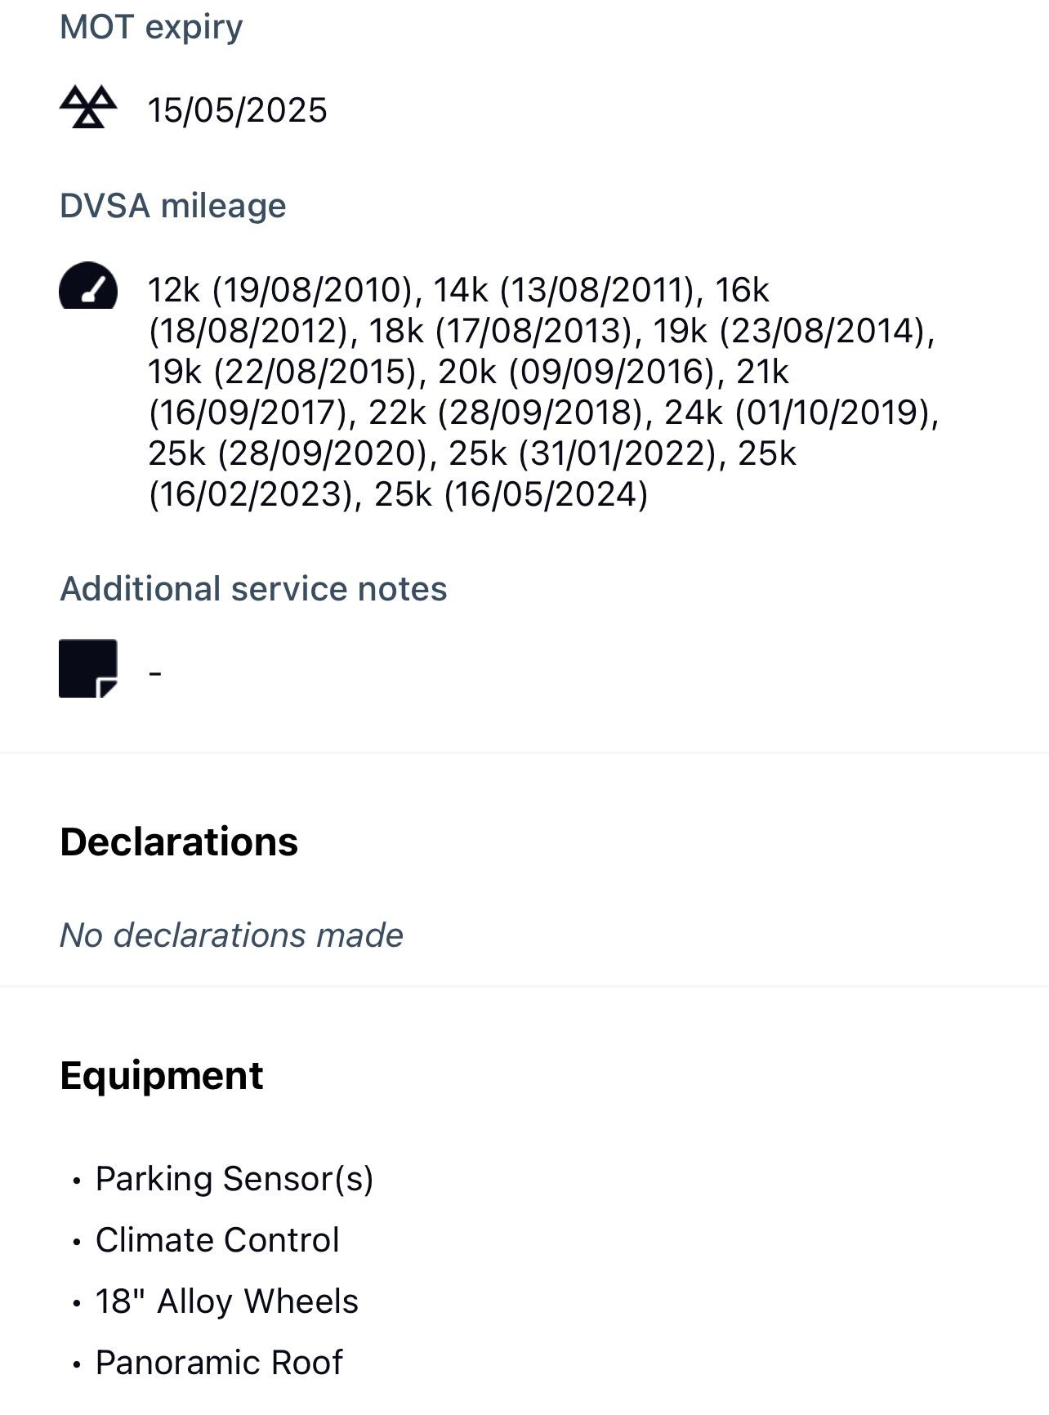Screen dimensions: 1049x1415
Task: Click the DVSA mileage label
Action: pos(173,206)
